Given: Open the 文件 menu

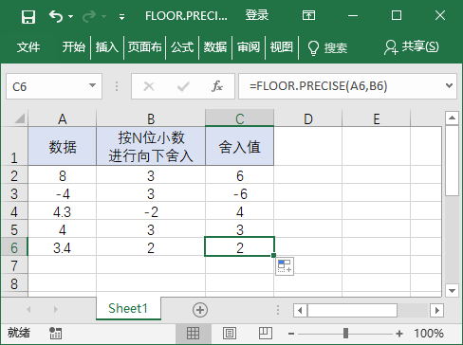Looking at the screenshot, I should (x=28, y=47).
